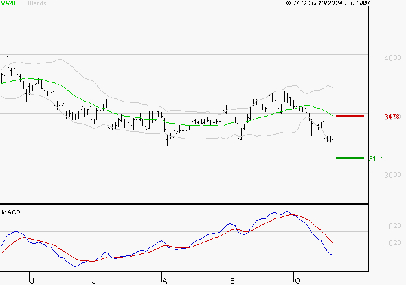
Task: Click the first J month marker
Action: [32, 281]
